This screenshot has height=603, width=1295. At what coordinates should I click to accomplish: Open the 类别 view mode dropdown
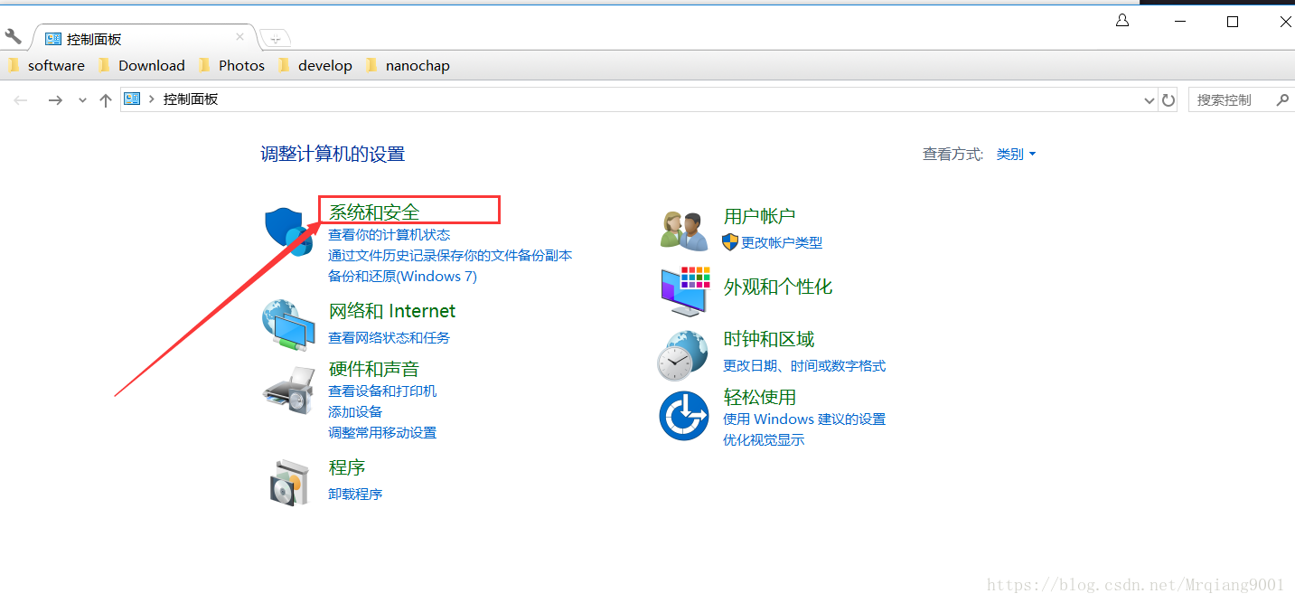click(1016, 154)
